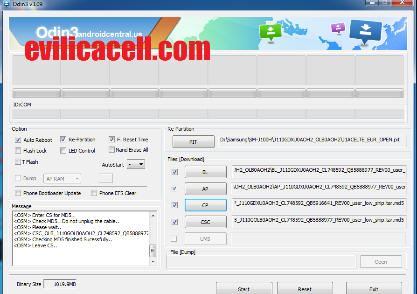Click the Exit button

click(374, 288)
